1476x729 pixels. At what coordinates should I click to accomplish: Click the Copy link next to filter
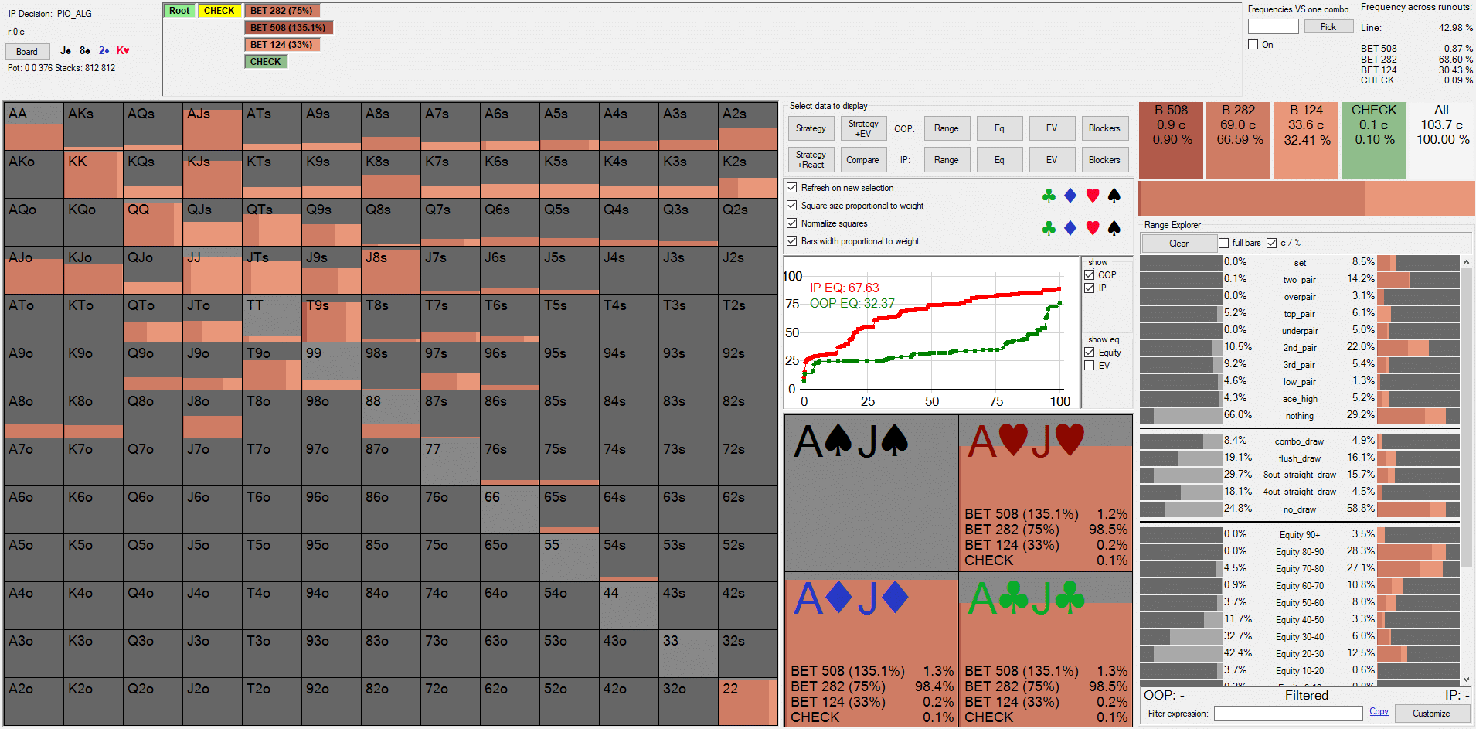[x=1379, y=712]
